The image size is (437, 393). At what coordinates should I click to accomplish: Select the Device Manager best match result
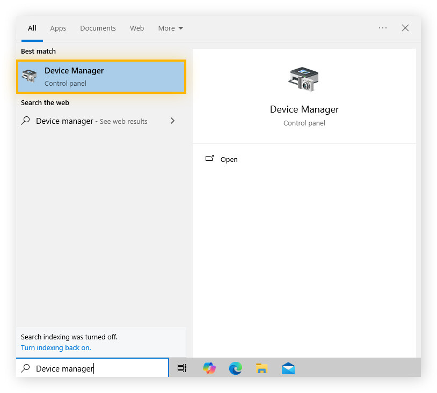pyautogui.click(x=101, y=77)
